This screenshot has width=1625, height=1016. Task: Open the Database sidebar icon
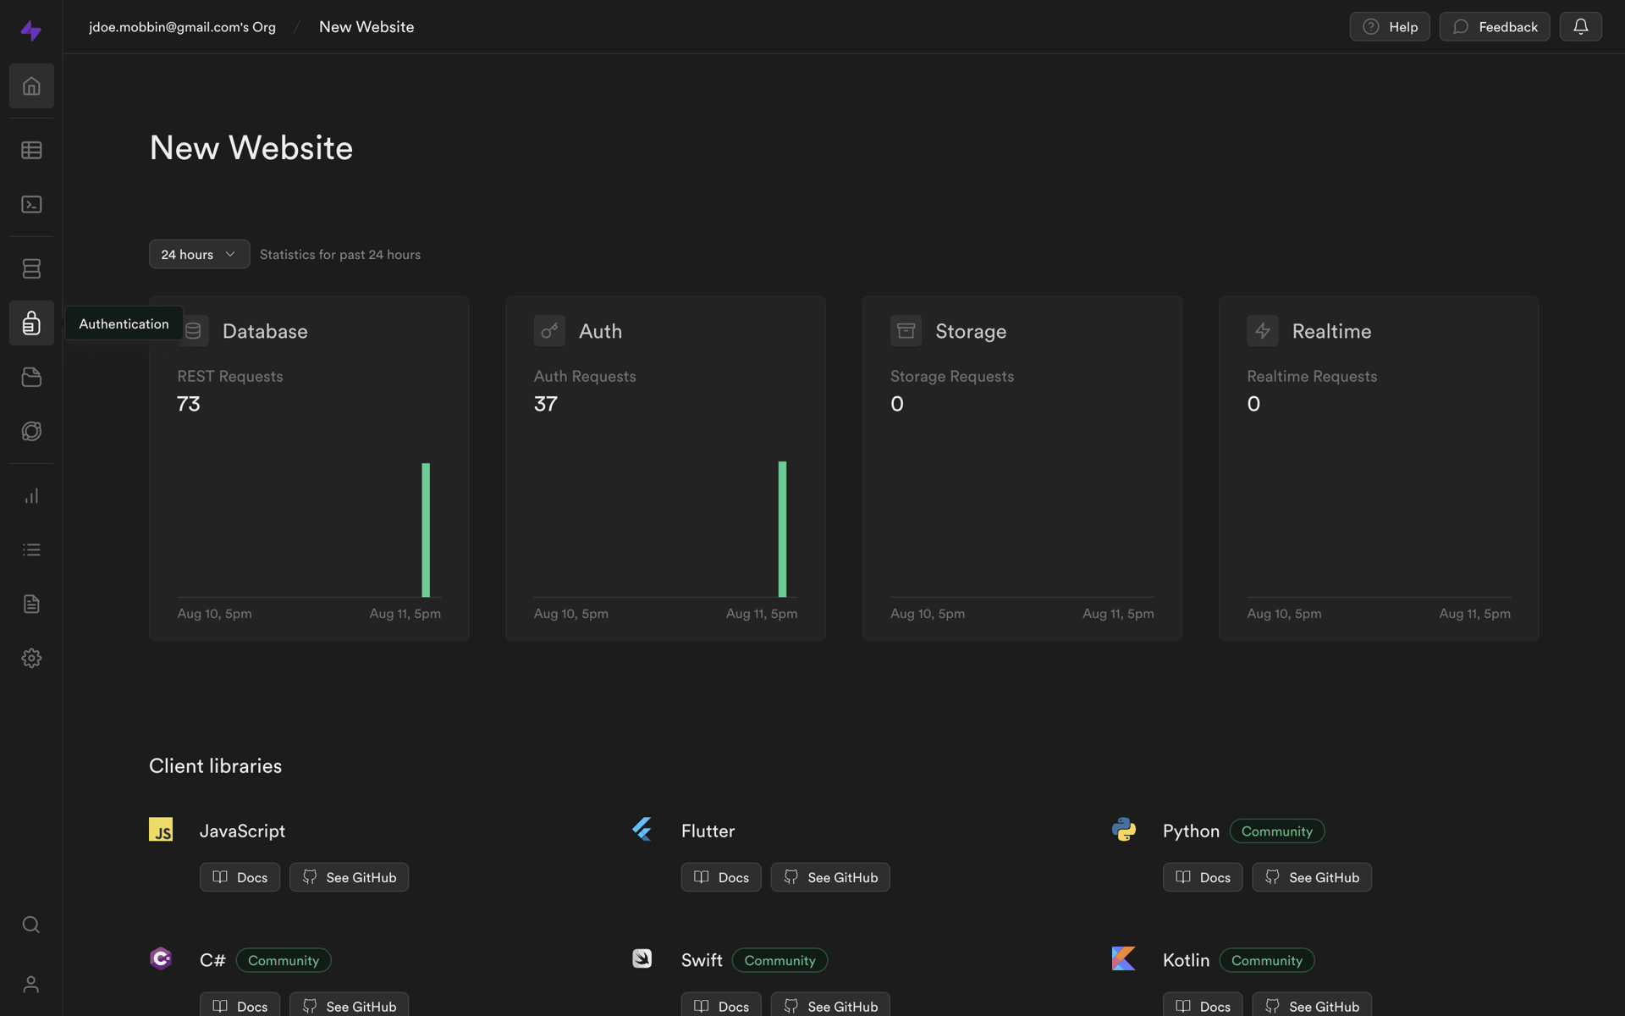point(31,268)
